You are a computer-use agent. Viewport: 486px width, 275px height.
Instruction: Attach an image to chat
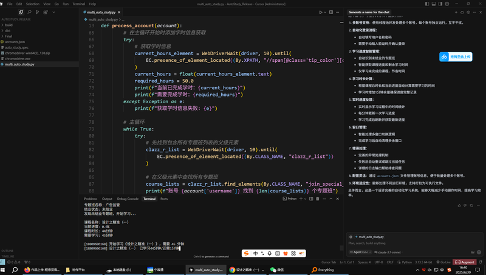473,252
